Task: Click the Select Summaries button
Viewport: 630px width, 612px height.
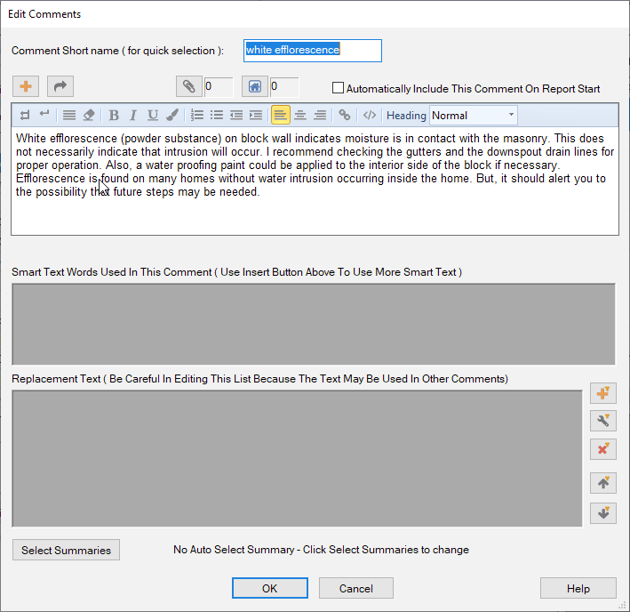Action: click(66, 550)
